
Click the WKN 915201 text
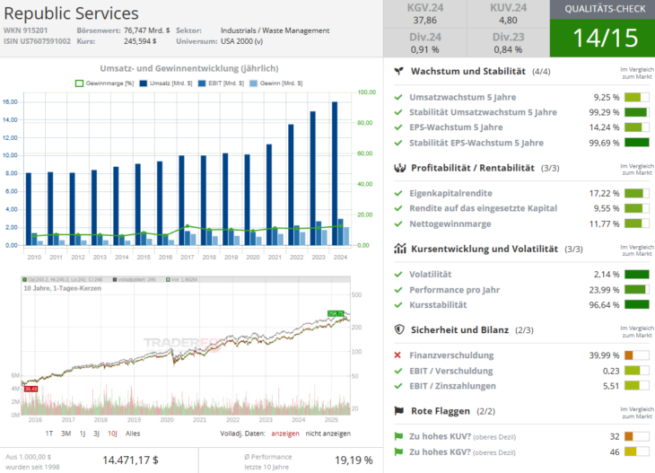25,31
